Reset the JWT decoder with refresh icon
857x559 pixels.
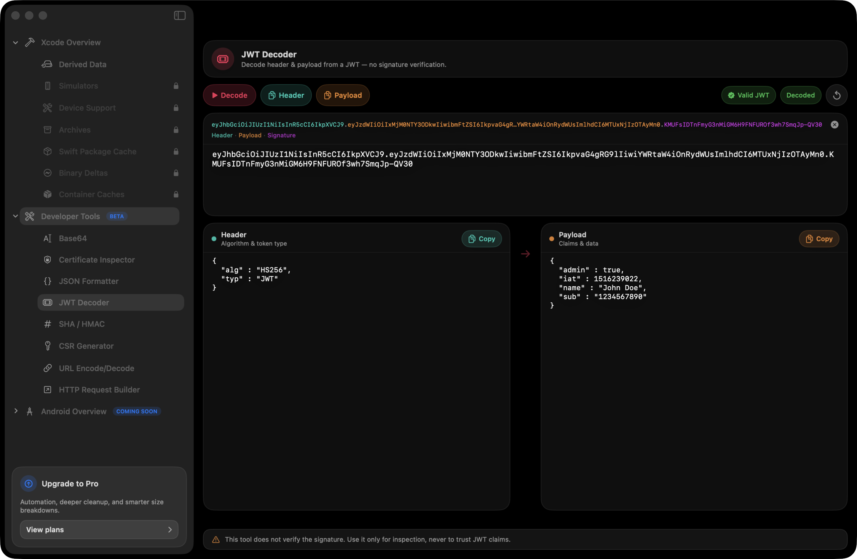[x=837, y=95]
